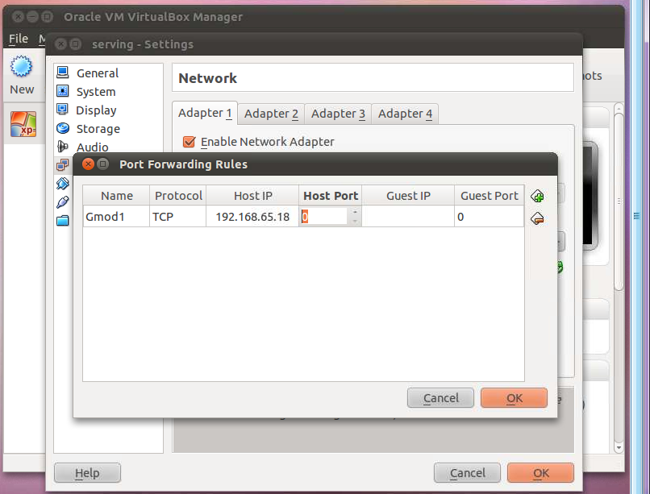Sort by Host IP column header
Image resolution: width=650 pixels, height=494 pixels.
[252, 196]
